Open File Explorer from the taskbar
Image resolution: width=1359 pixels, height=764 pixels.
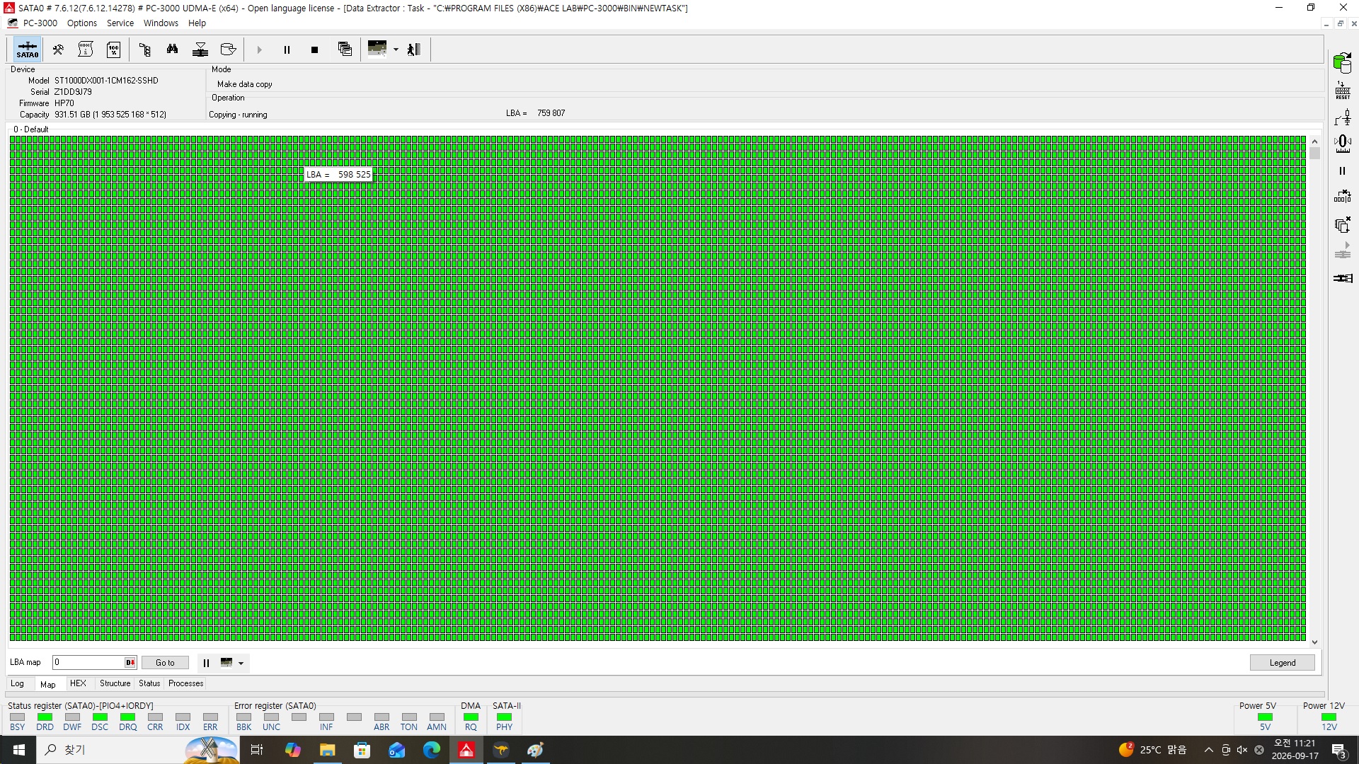tap(327, 750)
